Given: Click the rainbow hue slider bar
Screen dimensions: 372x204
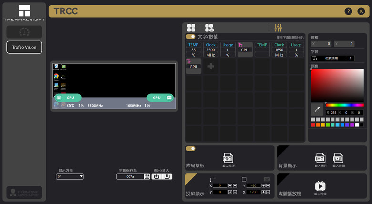Looking at the screenshot, I should (345, 105).
